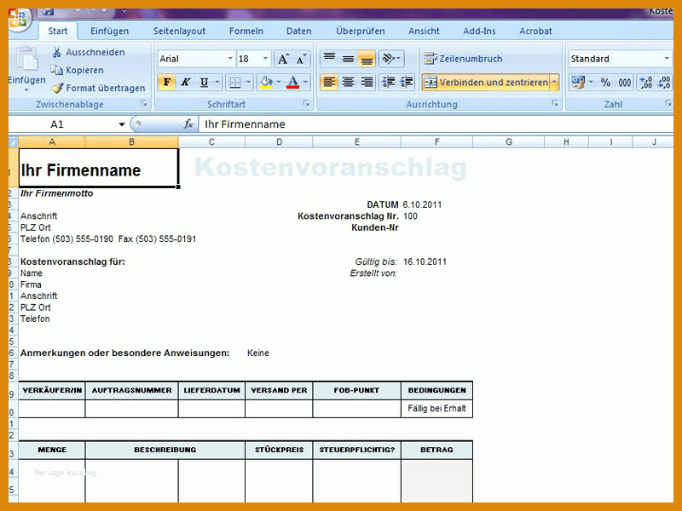
Task: Expand fill color dropdown arrow
Action: click(x=279, y=82)
